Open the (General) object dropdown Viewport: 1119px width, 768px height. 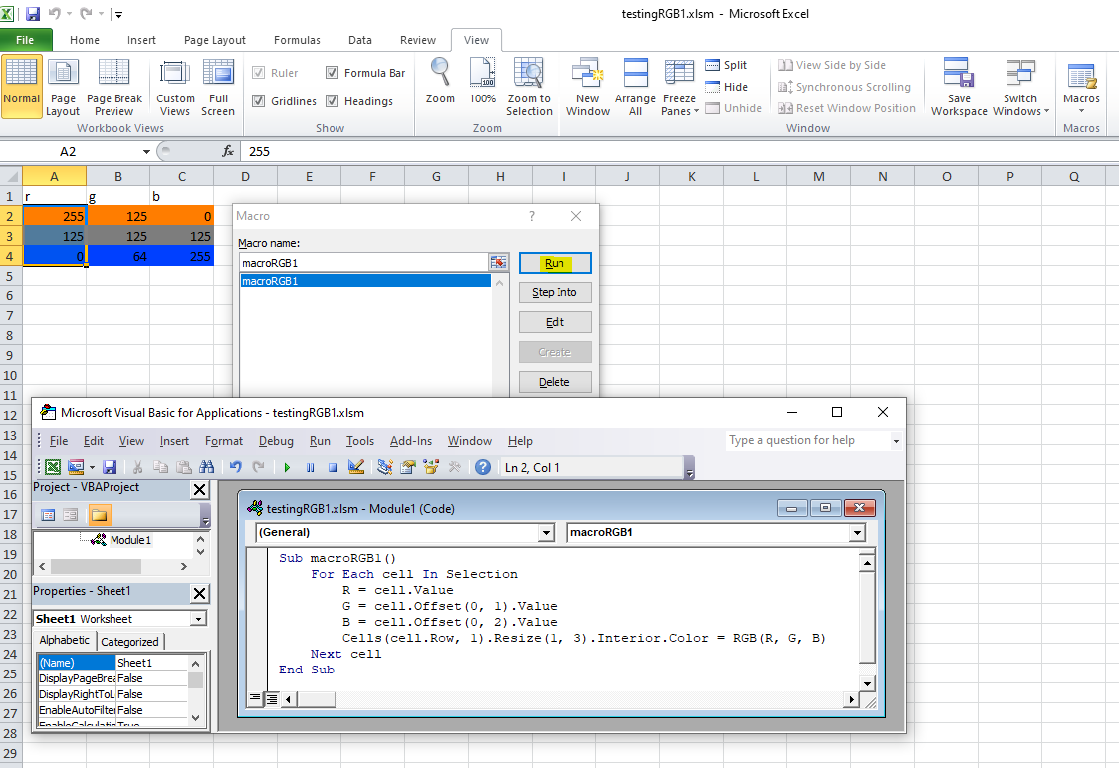(546, 532)
